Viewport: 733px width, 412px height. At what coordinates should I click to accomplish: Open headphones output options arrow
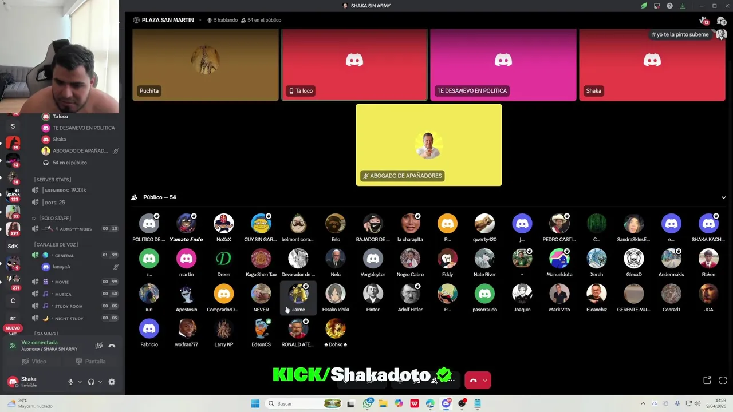[x=100, y=382]
